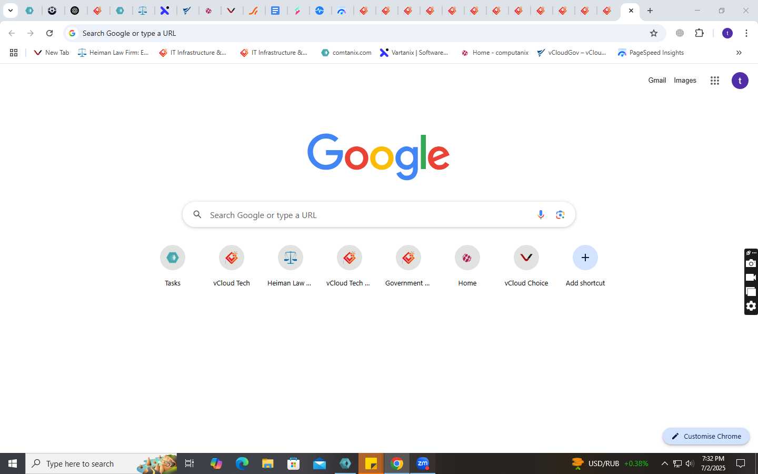Click taskbar Type here to search
The image size is (758, 474).
101,463
